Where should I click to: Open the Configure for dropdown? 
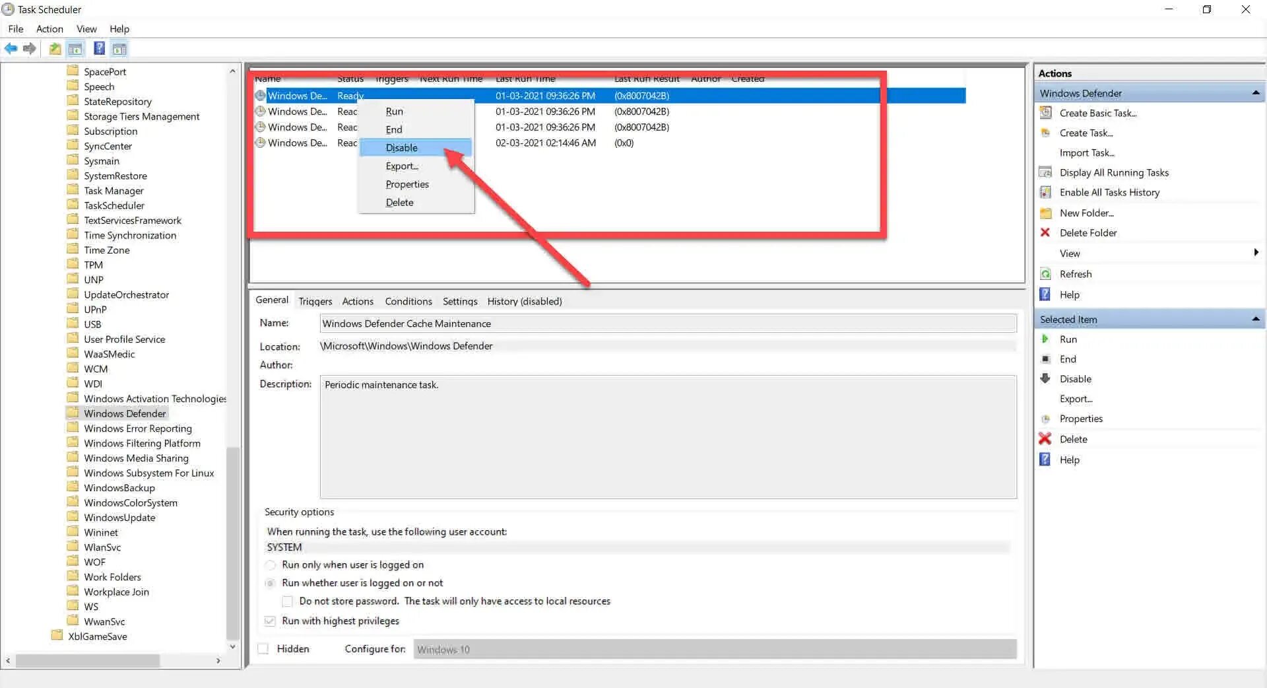pyautogui.click(x=715, y=649)
